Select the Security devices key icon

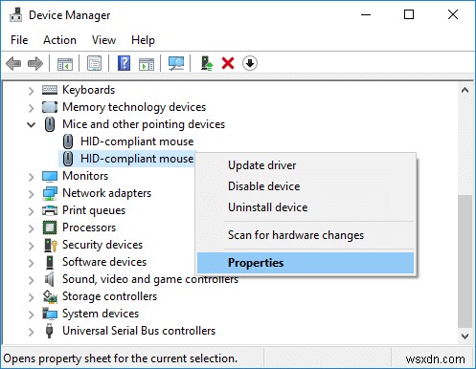pyautogui.click(x=51, y=245)
